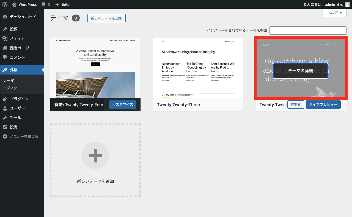This screenshot has height=217, width=352.
Task: Click the 設定 sliders icon
Action: pos(5,127)
